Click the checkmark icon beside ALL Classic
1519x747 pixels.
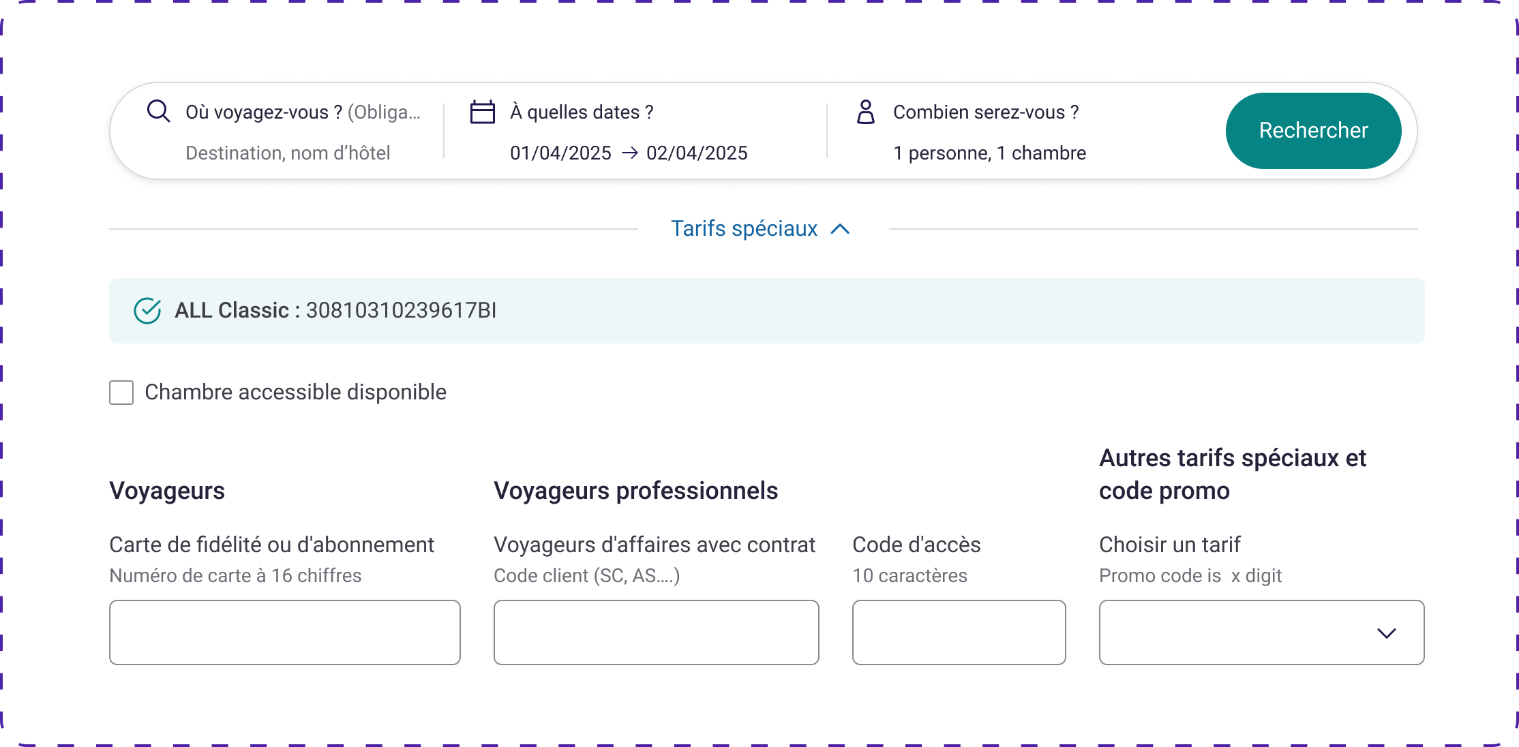147,310
